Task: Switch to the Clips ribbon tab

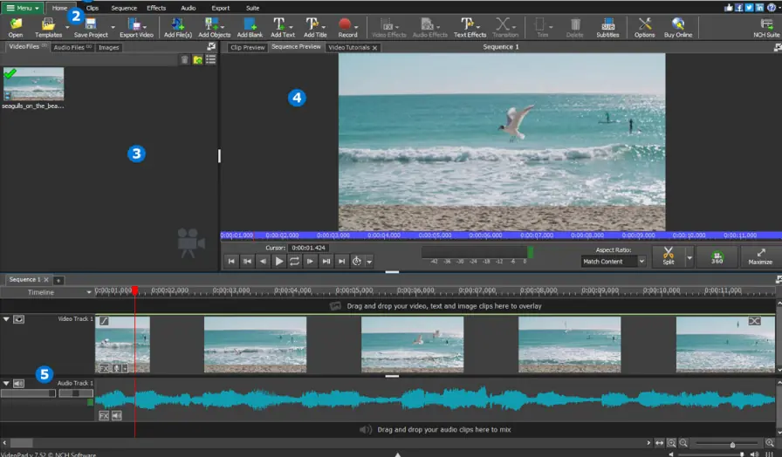Action: (93, 8)
